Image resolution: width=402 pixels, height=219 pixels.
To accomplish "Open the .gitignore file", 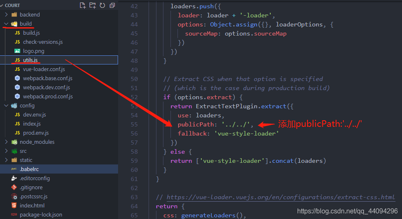I will (x=31, y=188).
